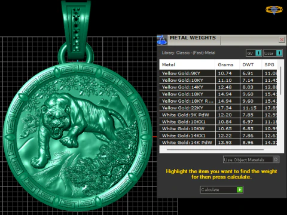Click the Metal Weights scale icon
This screenshot has width=287, height=215.
(162, 40)
